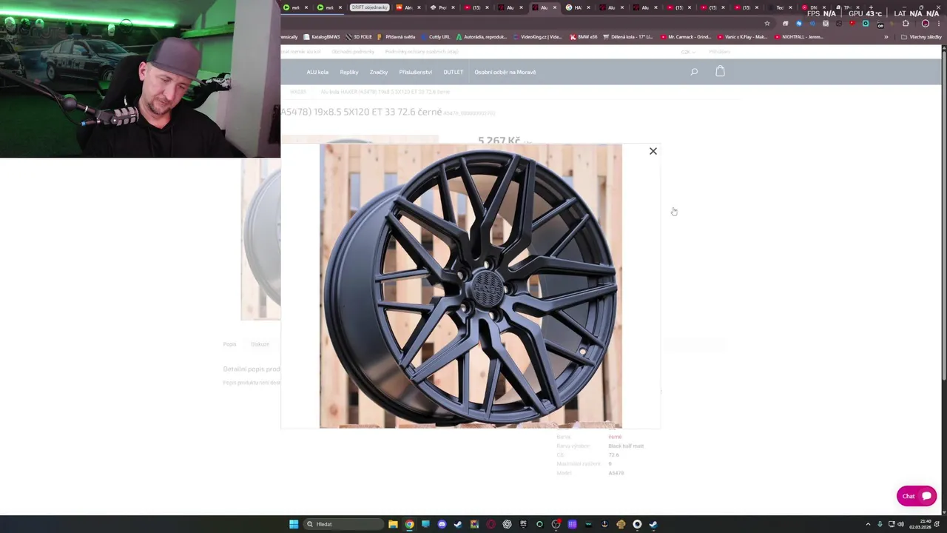Open the ALU kola menu
The width and height of the screenshot is (947, 533).
point(317,72)
